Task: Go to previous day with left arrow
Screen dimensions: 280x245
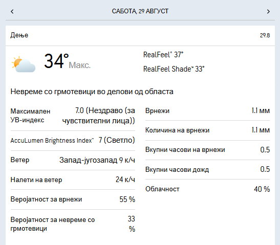Action: (x=12, y=12)
